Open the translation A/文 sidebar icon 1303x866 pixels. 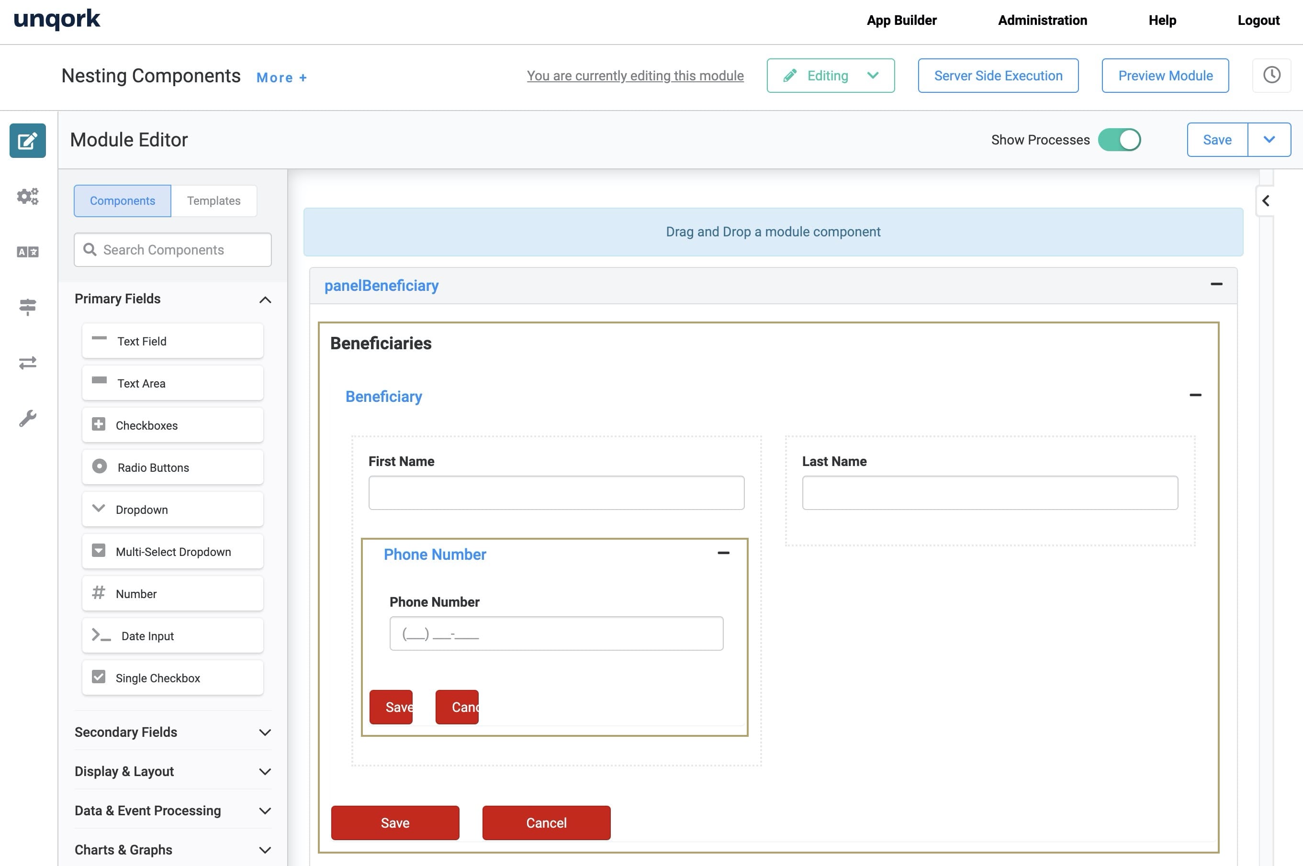28,252
